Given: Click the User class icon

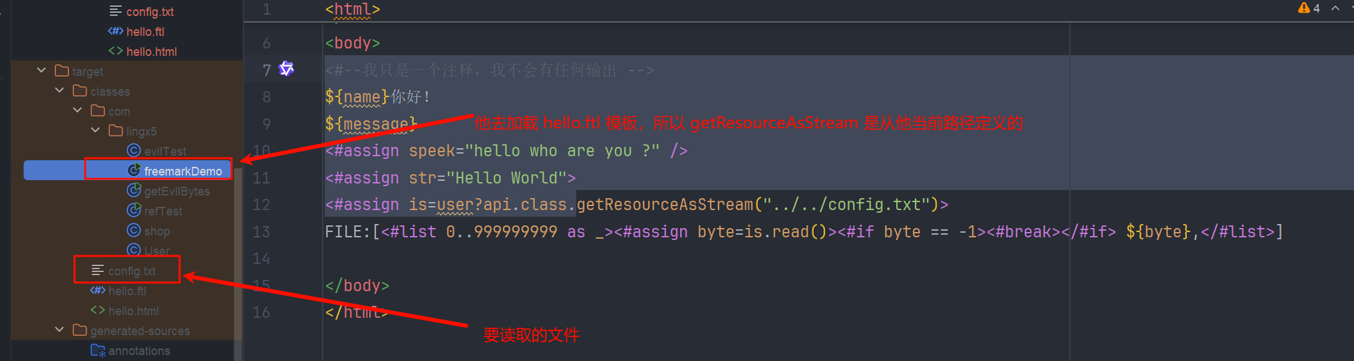Looking at the screenshot, I should click(x=134, y=250).
